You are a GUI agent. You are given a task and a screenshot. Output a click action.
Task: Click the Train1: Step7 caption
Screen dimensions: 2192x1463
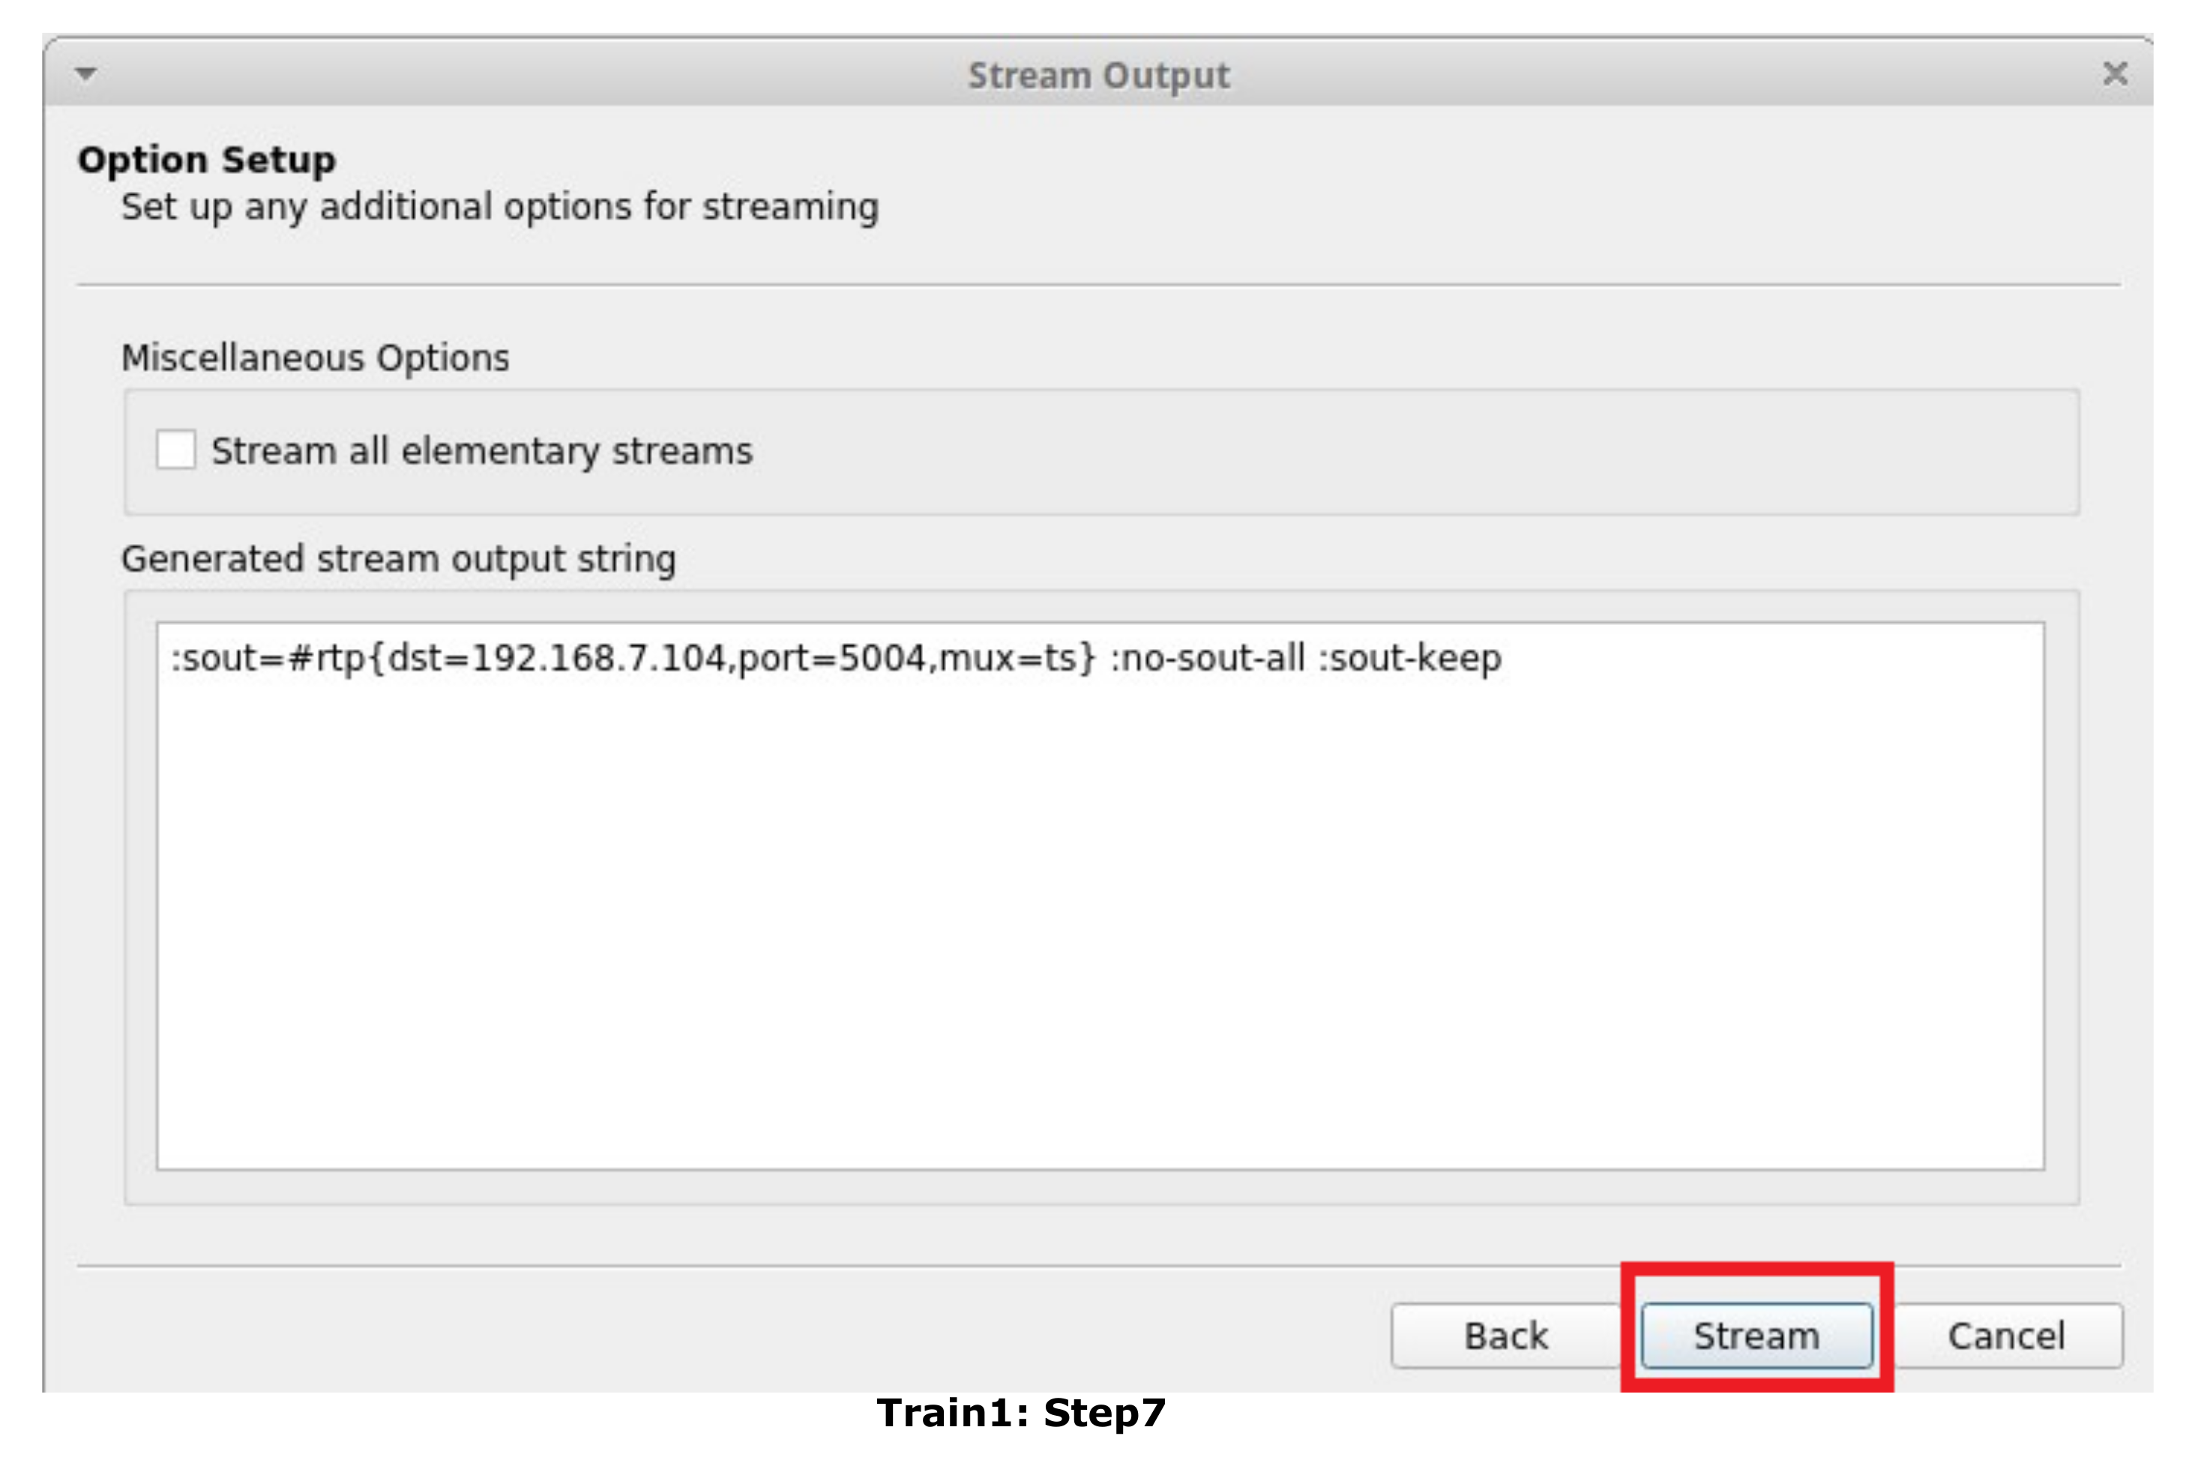(x=1021, y=1414)
